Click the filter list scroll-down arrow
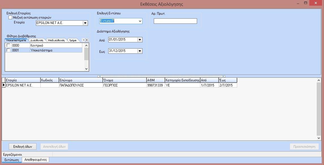The image size is (324, 165). [x=87, y=69]
